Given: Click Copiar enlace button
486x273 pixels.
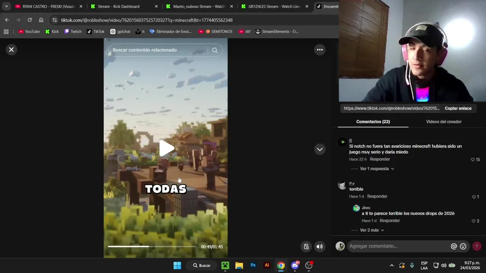Looking at the screenshot, I should pos(458,108).
